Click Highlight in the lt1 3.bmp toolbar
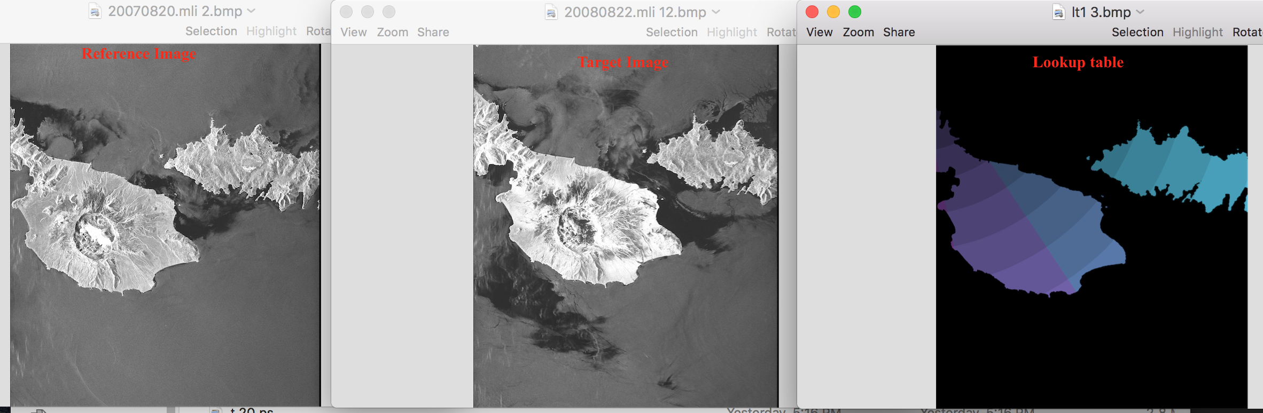The image size is (1263, 413). click(x=1198, y=32)
